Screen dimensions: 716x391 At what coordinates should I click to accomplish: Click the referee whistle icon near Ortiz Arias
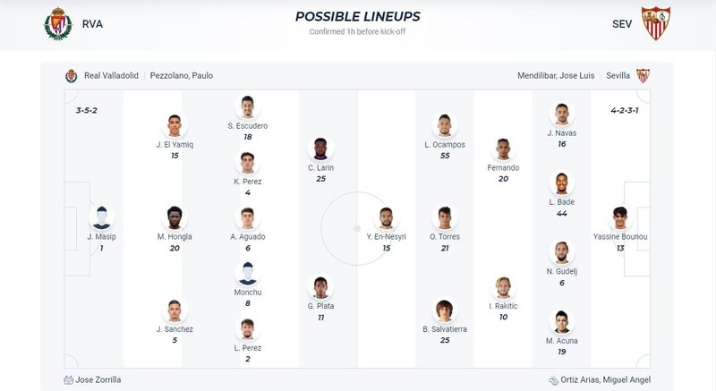click(x=553, y=380)
